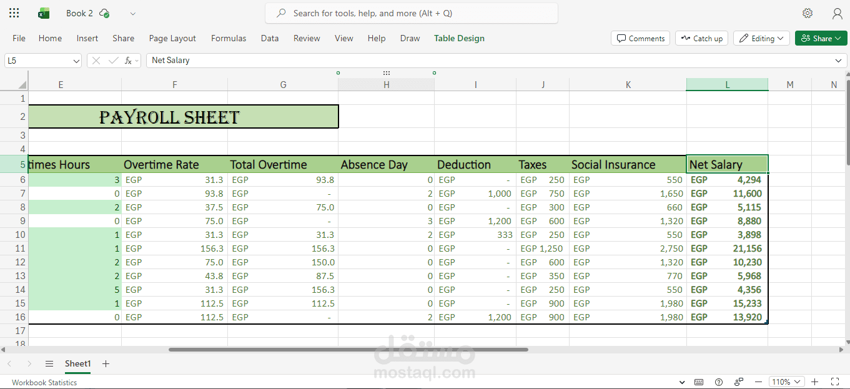Expand the status bar options chevron
Viewport: 850px width, 389px height.
(681, 382)
